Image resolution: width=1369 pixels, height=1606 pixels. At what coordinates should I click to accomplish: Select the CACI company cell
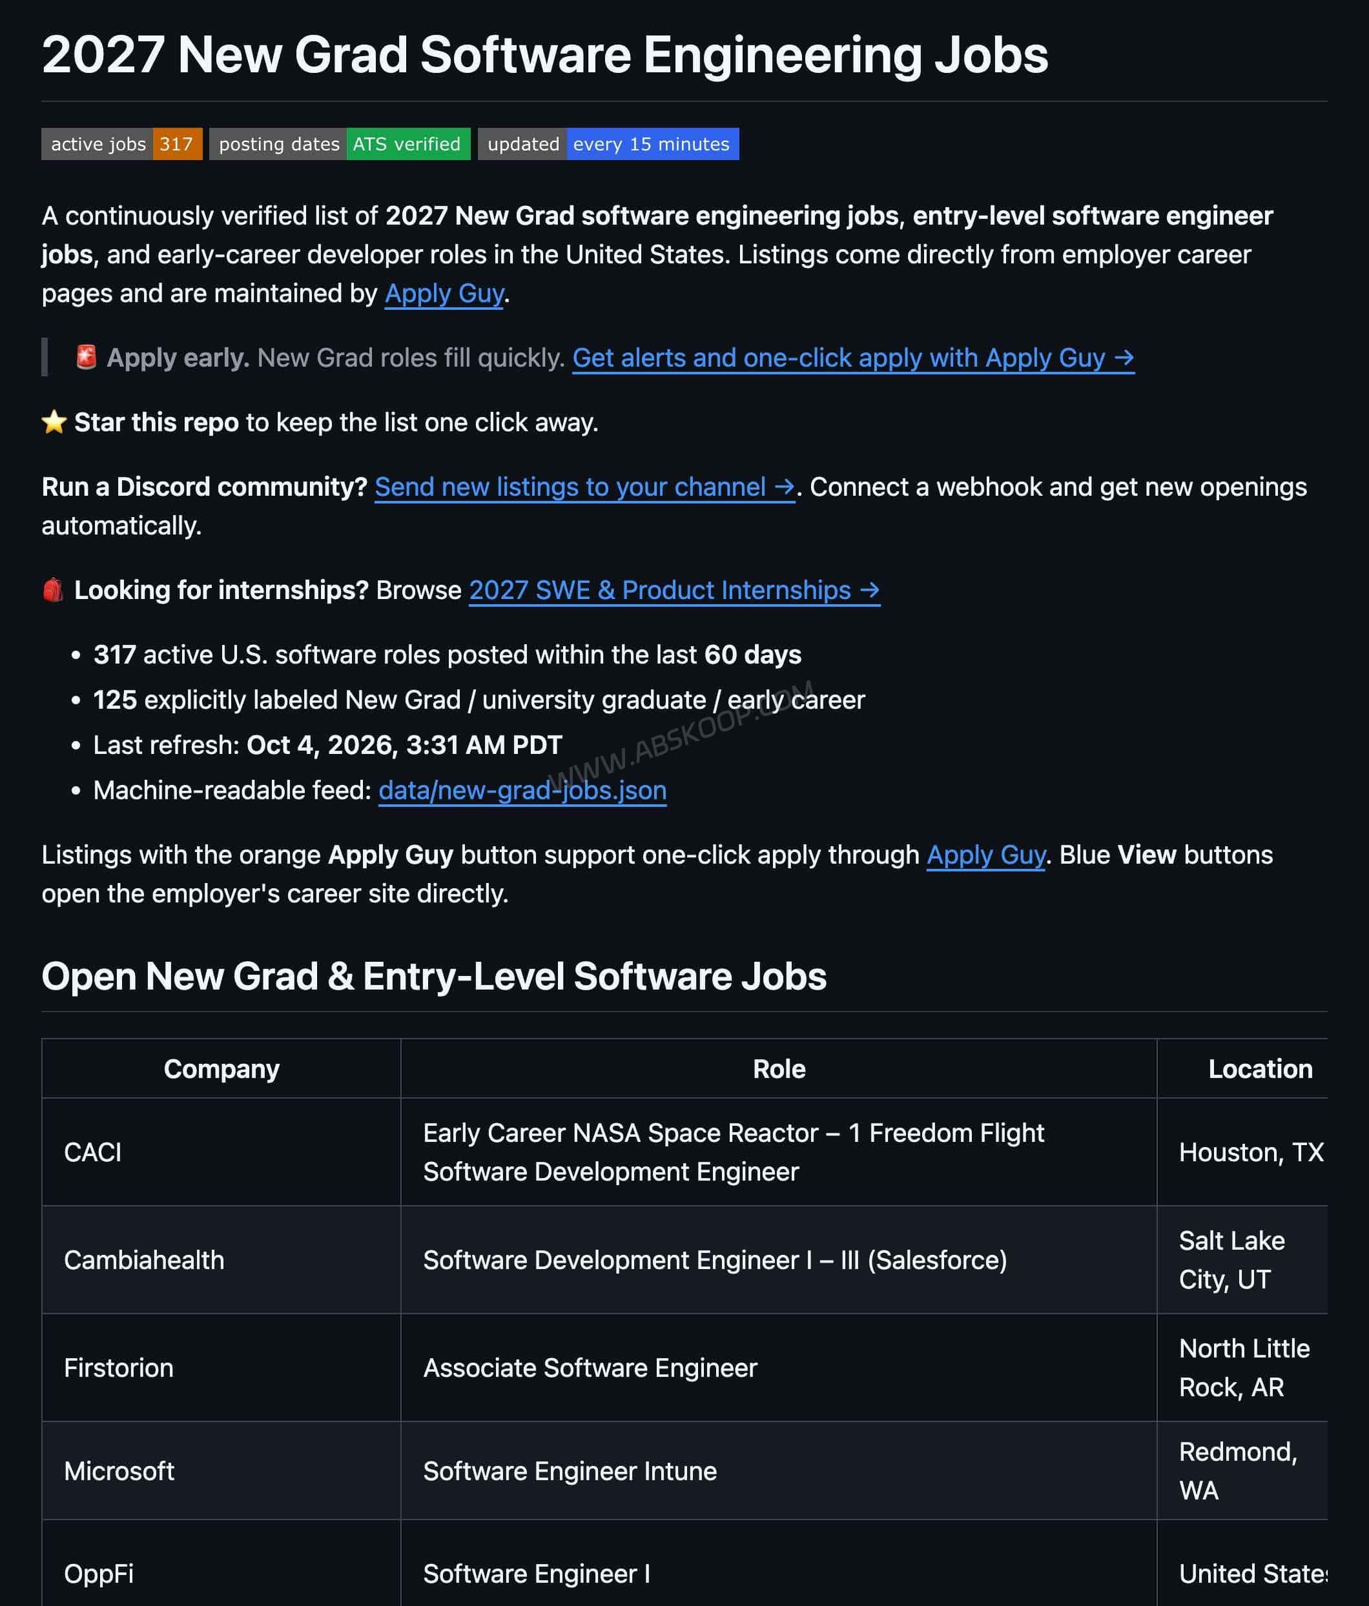(x=221, y=1153)
